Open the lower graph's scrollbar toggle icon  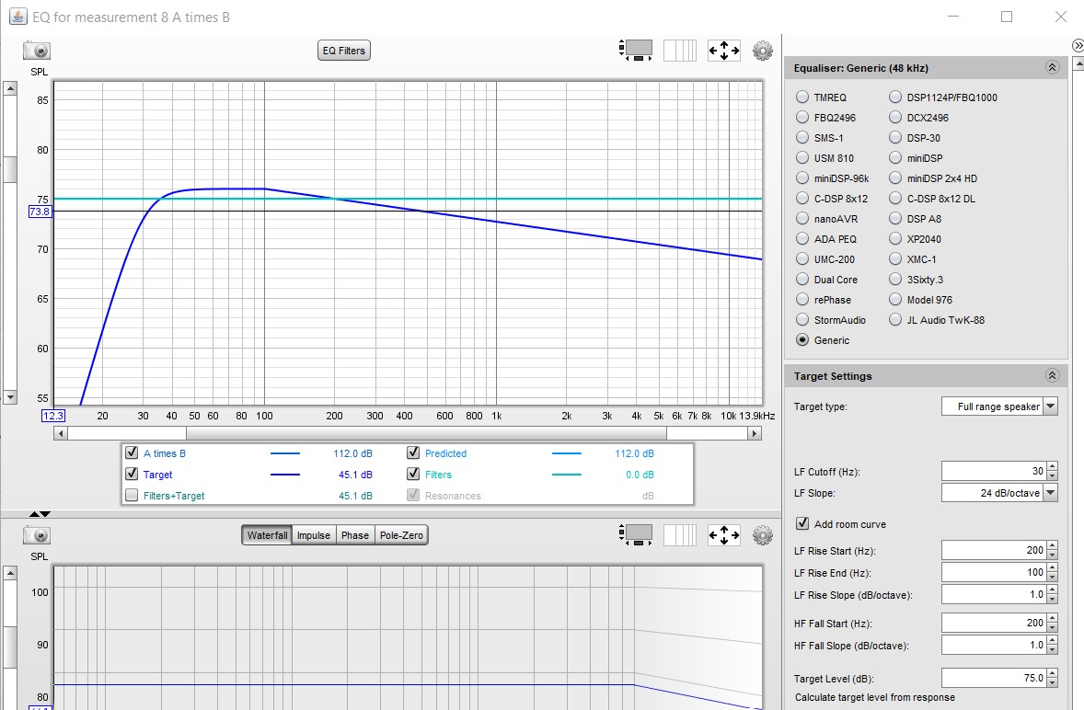click(635, 535)
